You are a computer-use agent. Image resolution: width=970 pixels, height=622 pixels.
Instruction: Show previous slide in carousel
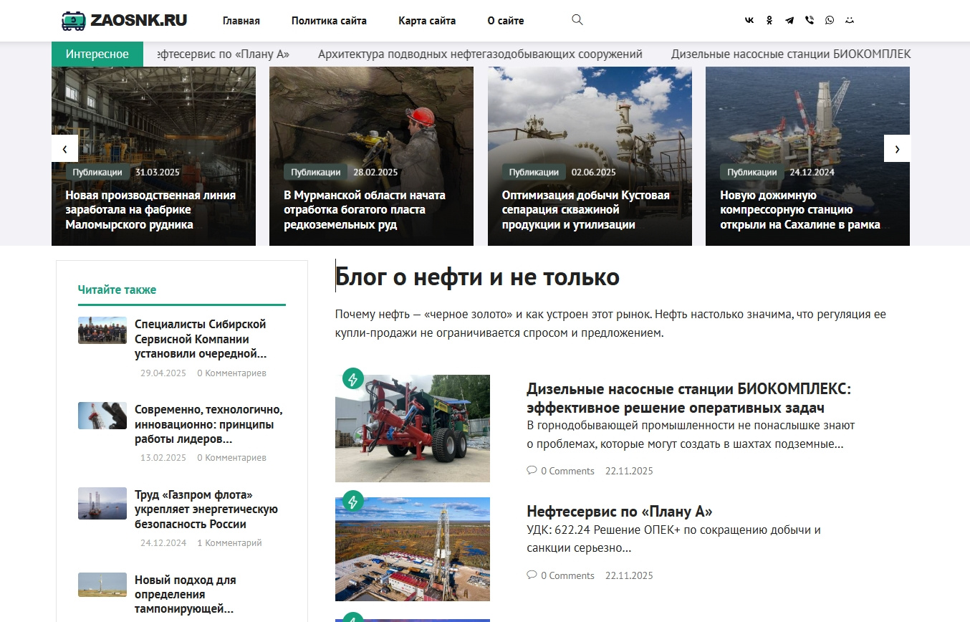pos(65,148)
